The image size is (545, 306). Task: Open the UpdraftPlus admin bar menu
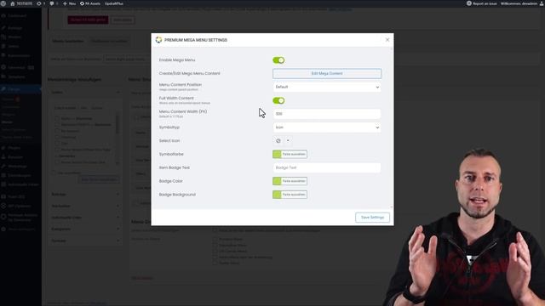[113, 3]
